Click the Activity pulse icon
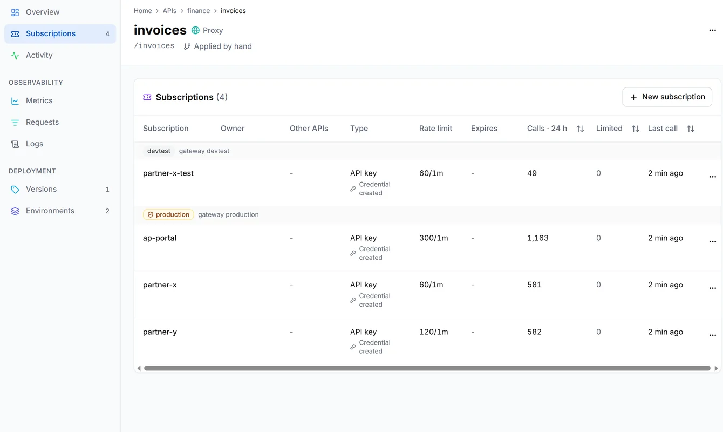The image size is (723, 432). 15,55
